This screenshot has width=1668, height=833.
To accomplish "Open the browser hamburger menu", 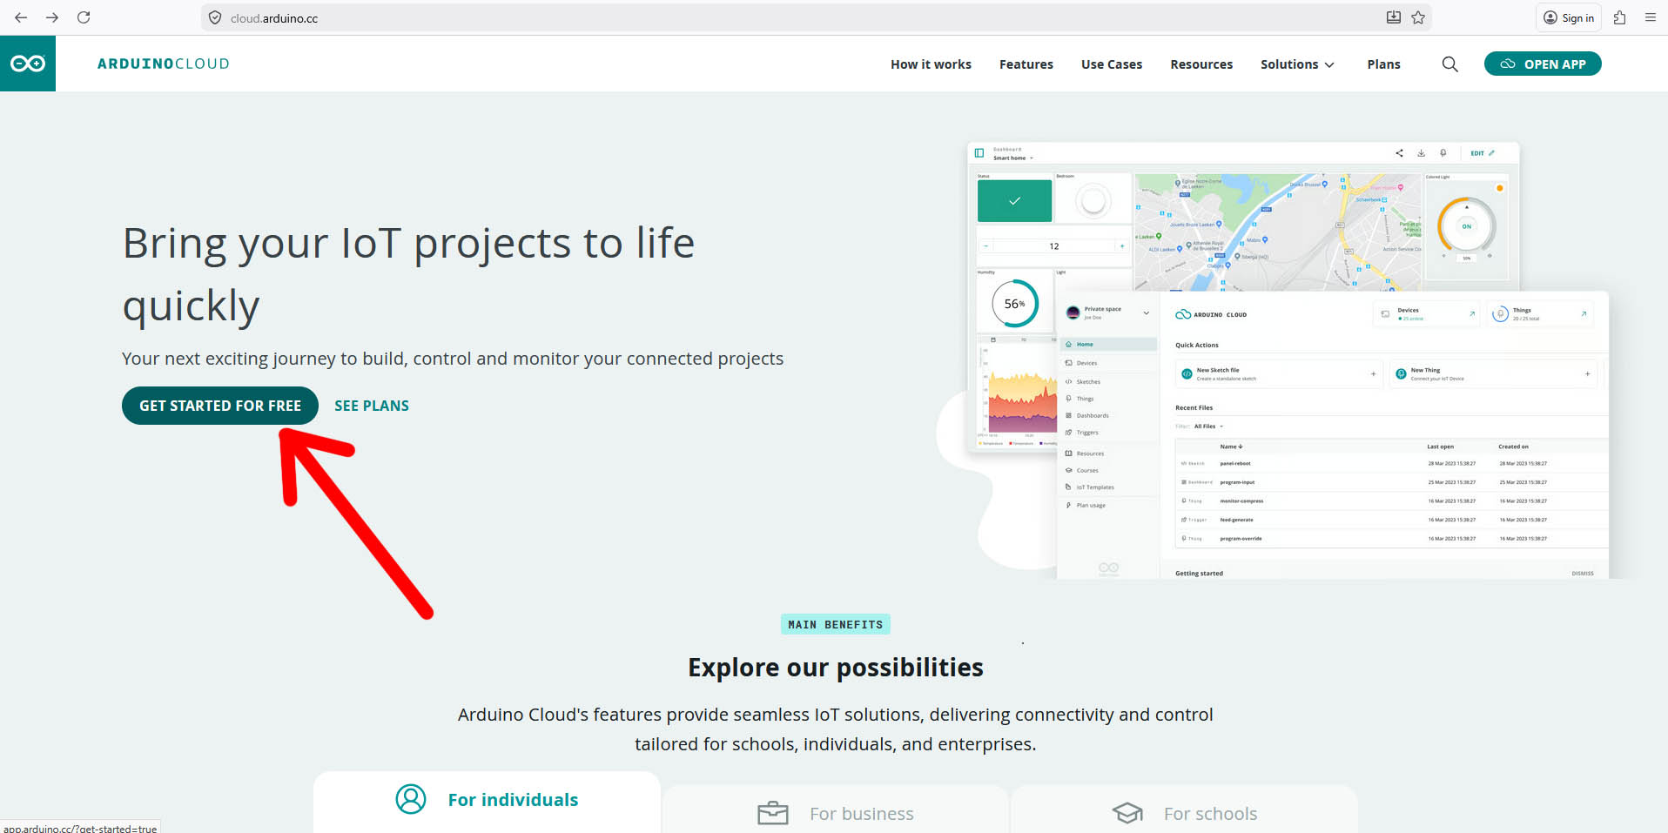I will (1650, 17).
